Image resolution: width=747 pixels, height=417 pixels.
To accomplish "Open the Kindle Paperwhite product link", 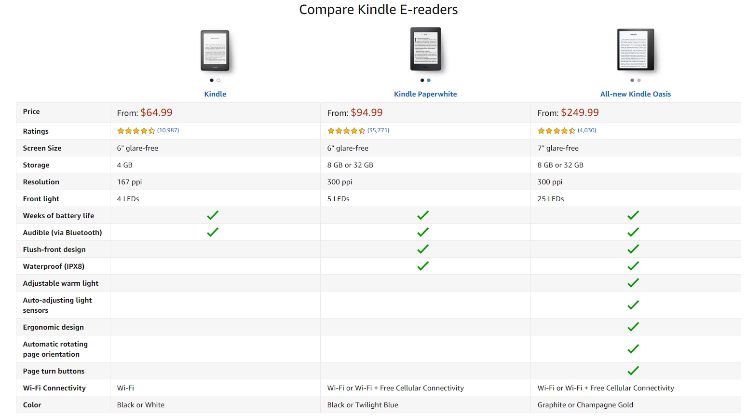I will point(425,94).
